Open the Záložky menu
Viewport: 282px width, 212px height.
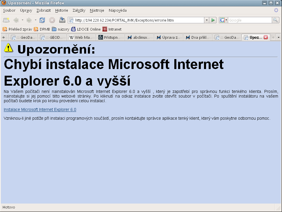79,10
